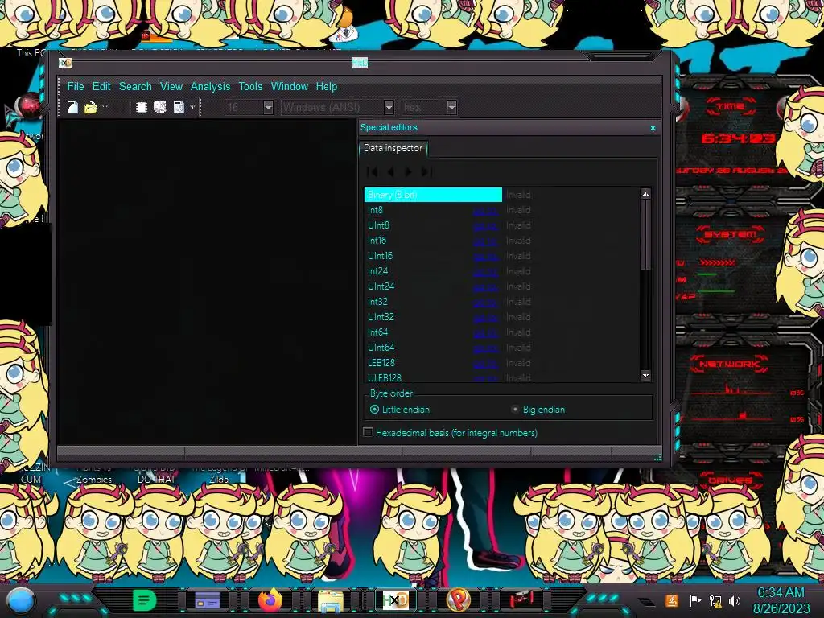Select the Int64 row label
Image resolution: width=824 pixels, height=618 pixels.
pyautogui.click(x=378, y=332)
